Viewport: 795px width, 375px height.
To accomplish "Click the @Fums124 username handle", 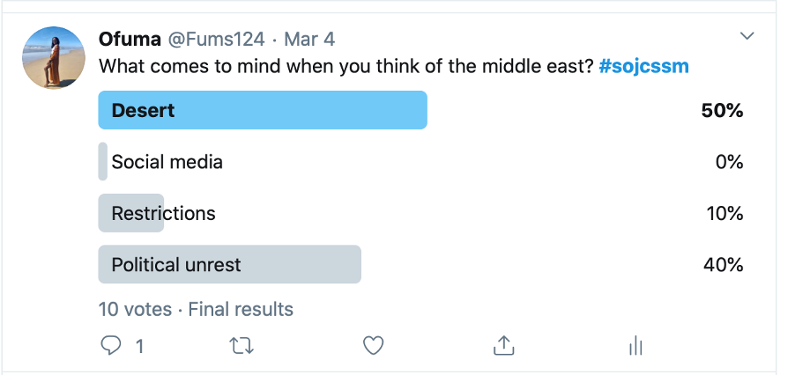I will pos(217,40).
